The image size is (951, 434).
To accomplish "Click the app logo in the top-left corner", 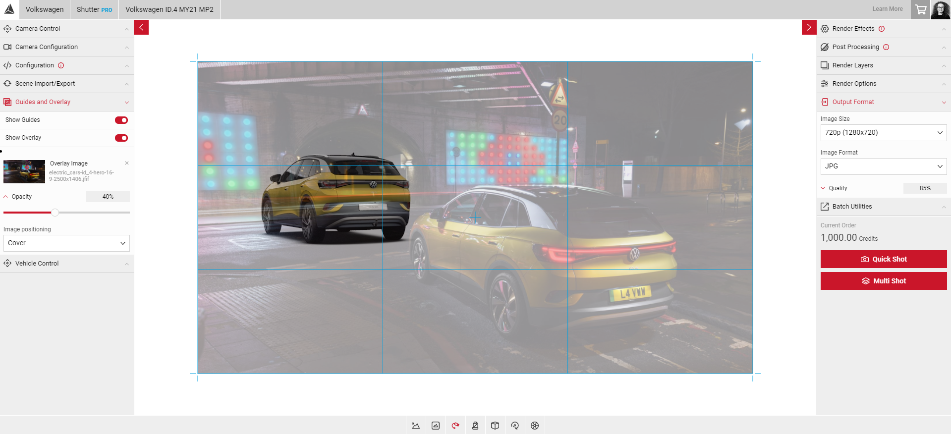I will click(x=9, y=9).
